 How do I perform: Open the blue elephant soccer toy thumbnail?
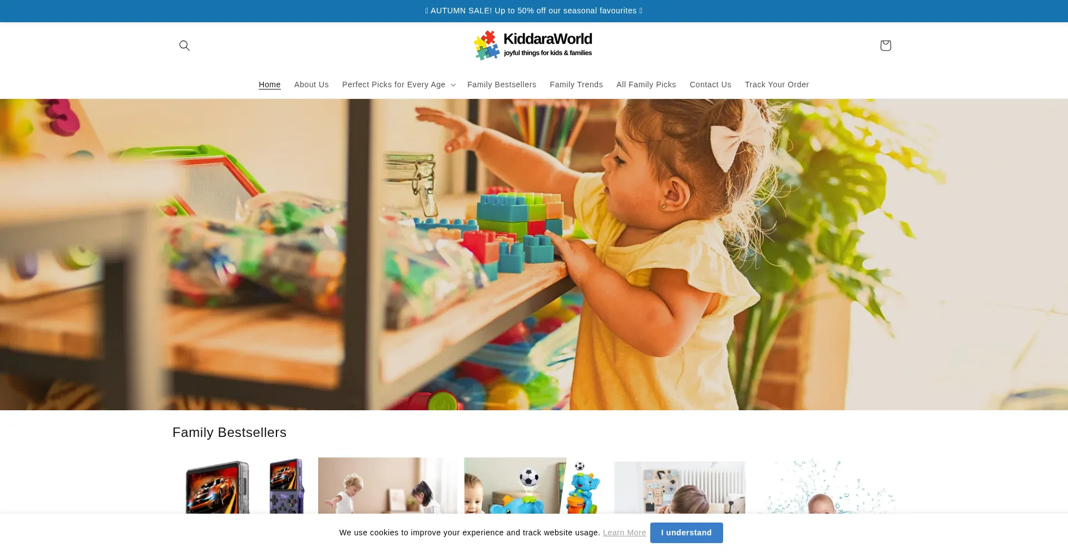(534, 486)
